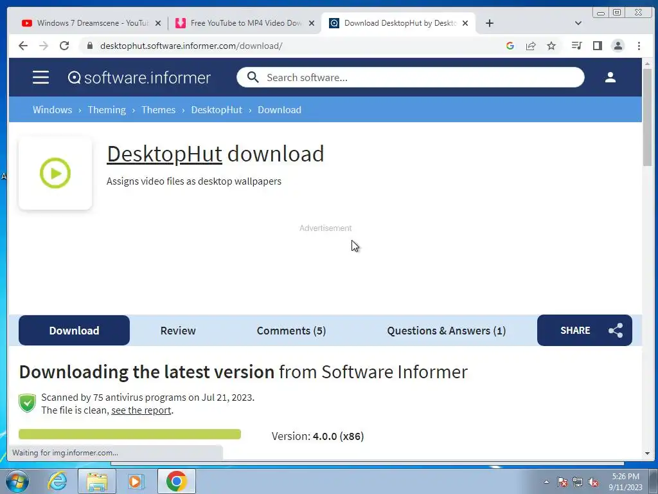
Task: Click the magnifier search icon
Action: [x=253, y=77]
